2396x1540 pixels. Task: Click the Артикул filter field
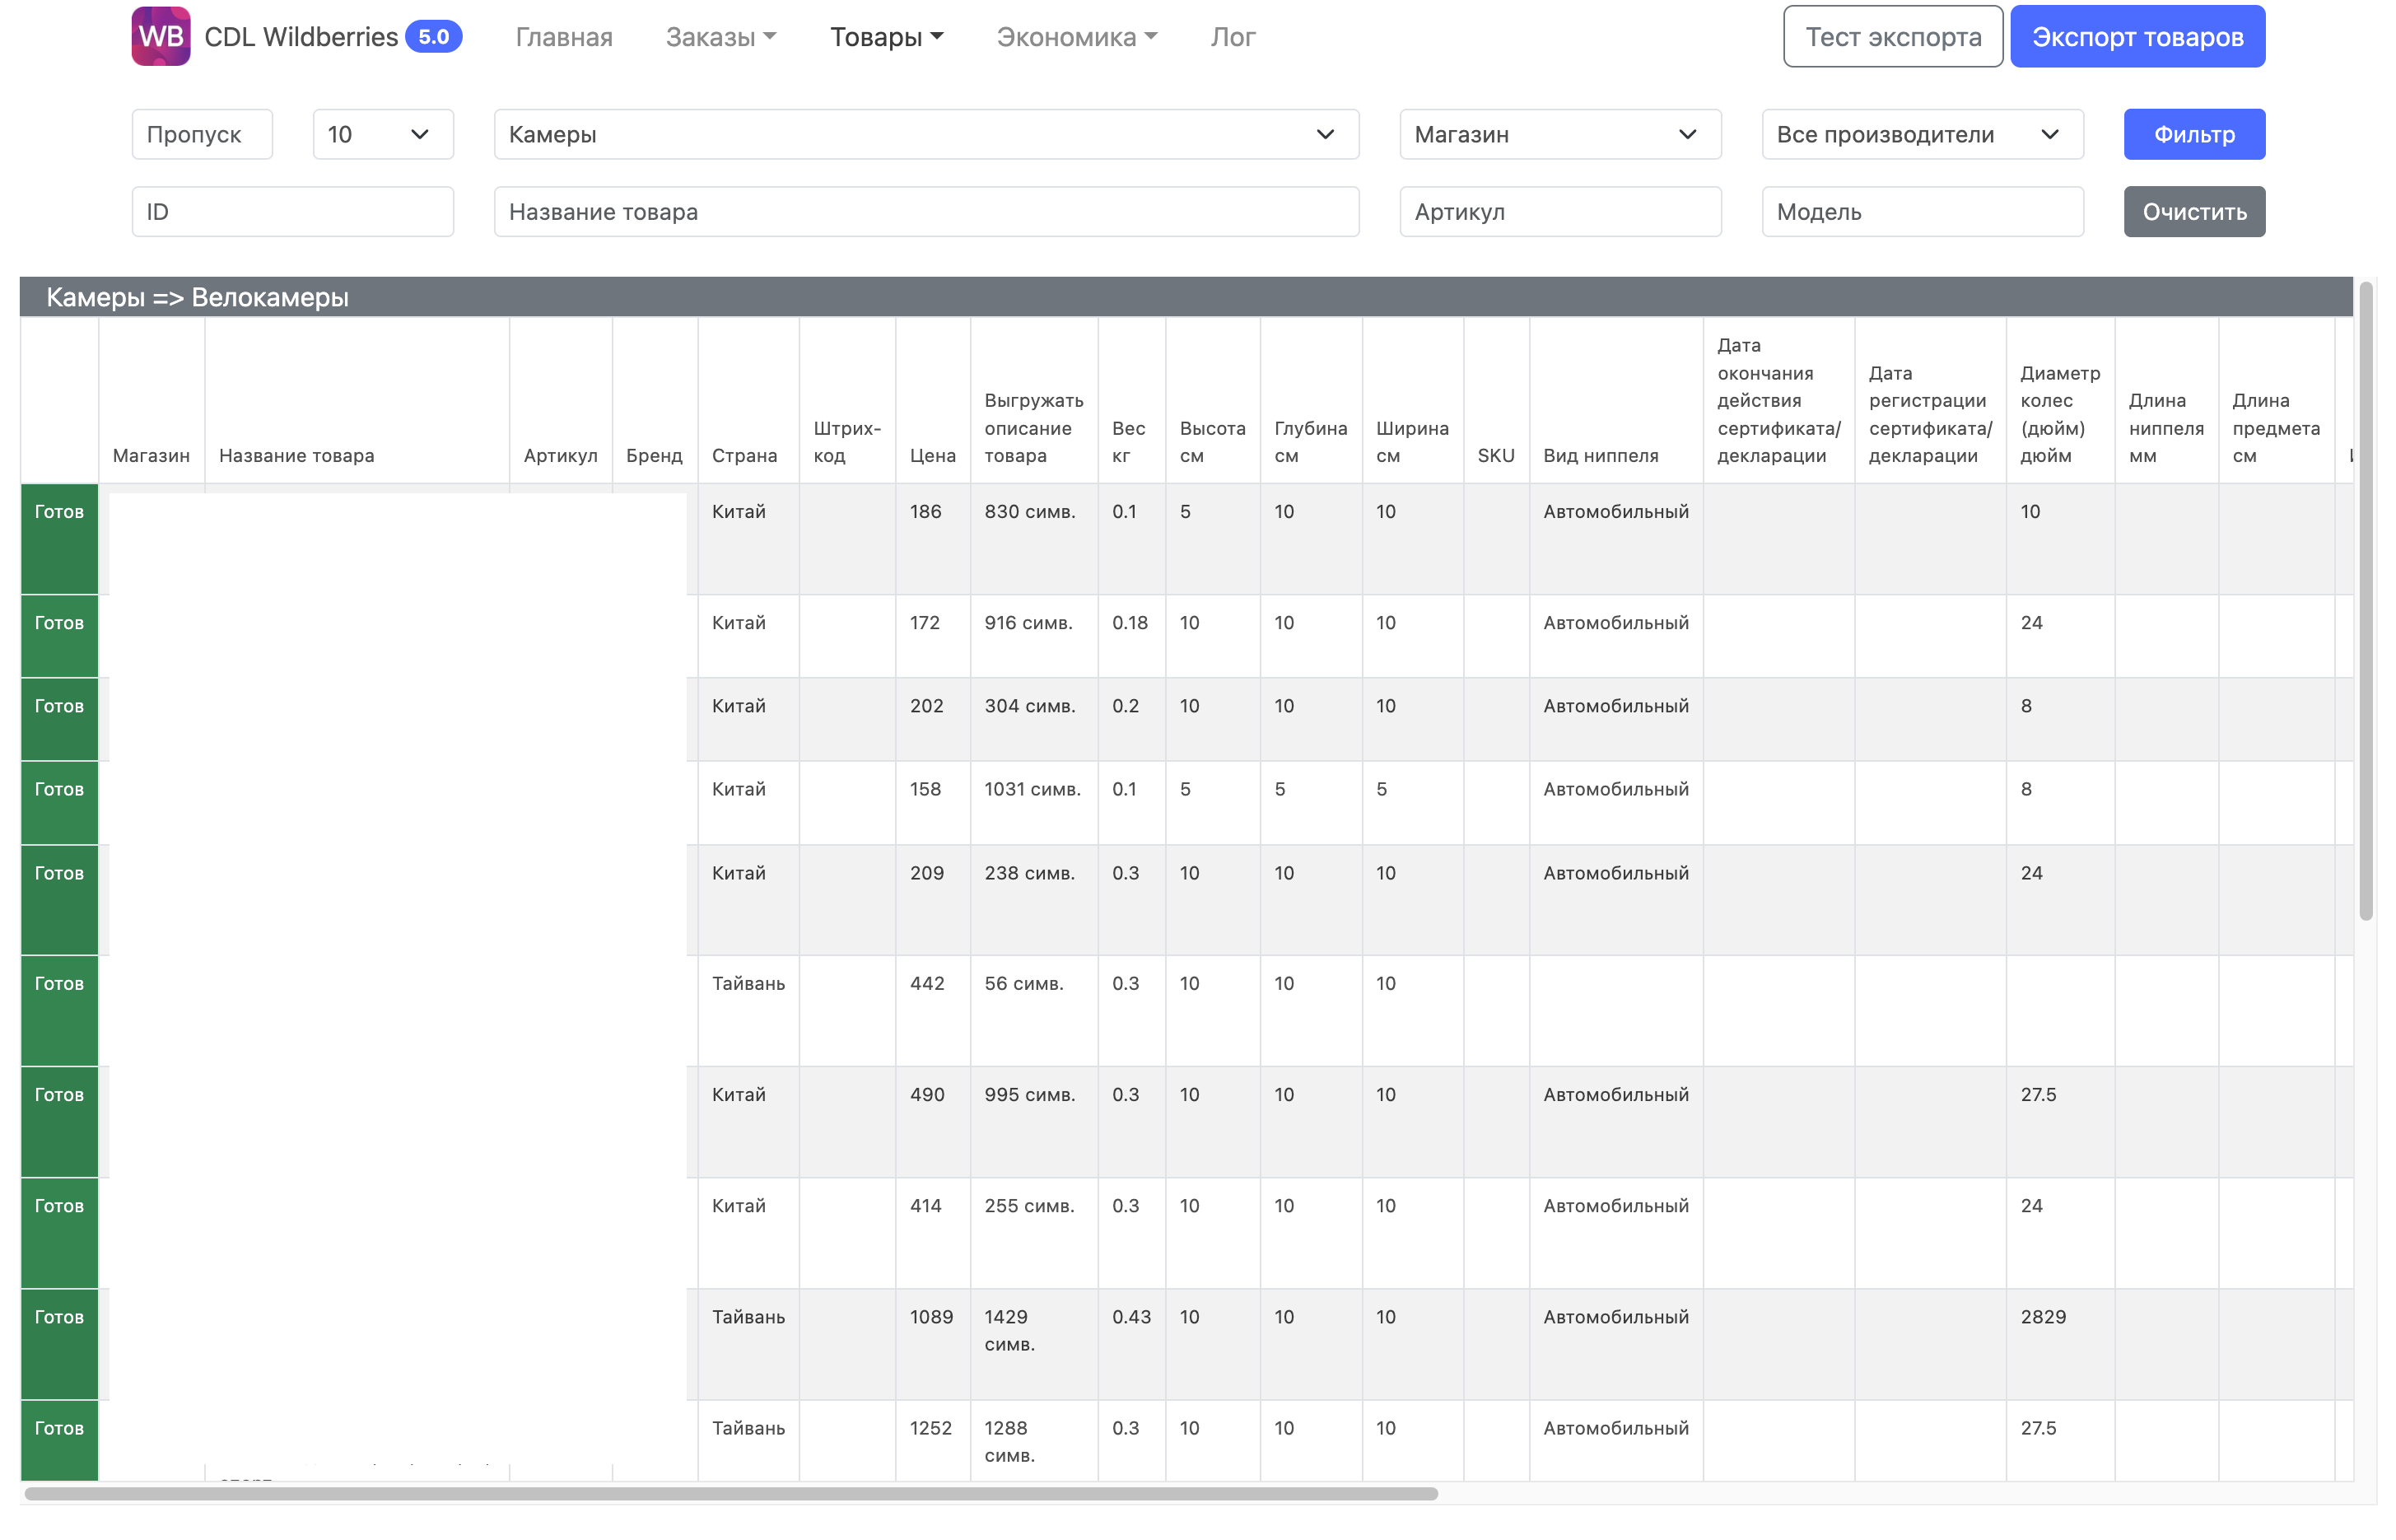(x=1559, y=212)
